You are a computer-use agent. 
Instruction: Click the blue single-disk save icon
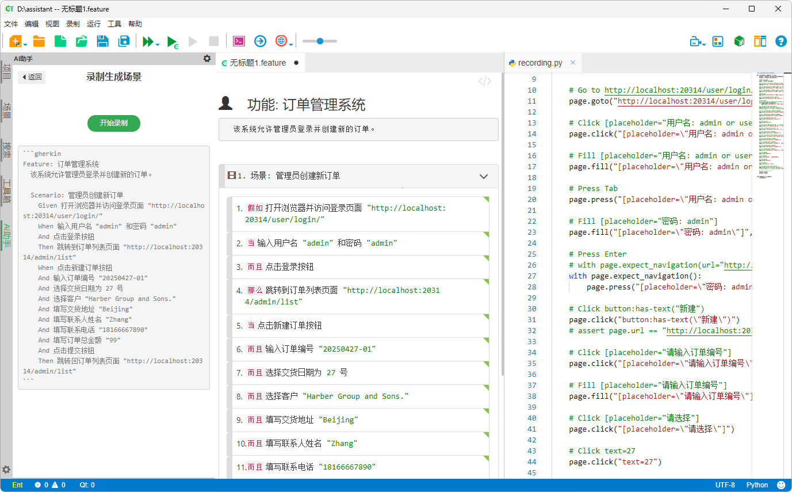tap(103, 41)
